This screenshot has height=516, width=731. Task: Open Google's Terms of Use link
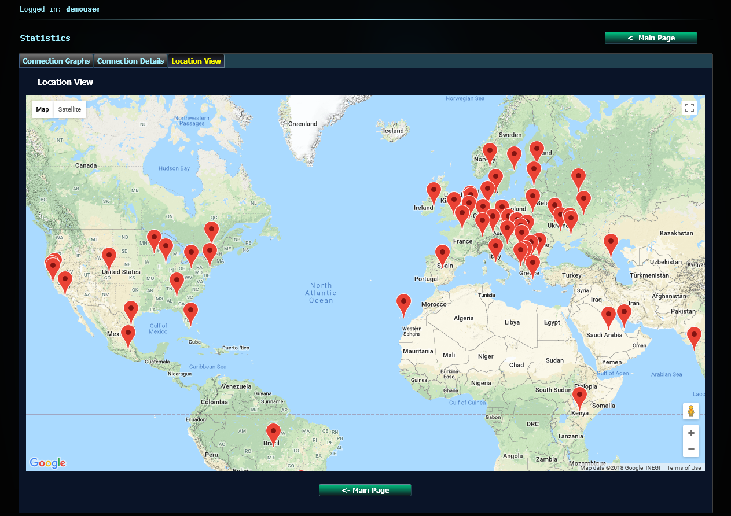pyautogui.click(x=684, y=467)
